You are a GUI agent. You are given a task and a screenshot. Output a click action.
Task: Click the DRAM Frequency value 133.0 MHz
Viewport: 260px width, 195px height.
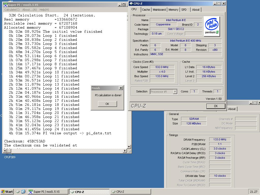point(220,139)
